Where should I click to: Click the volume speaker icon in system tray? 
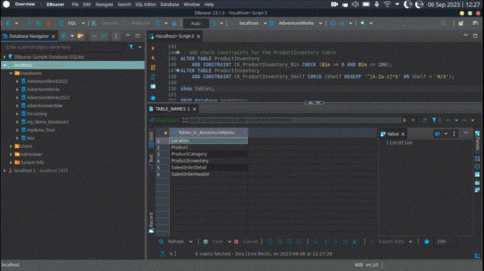[x=355, y=4]
